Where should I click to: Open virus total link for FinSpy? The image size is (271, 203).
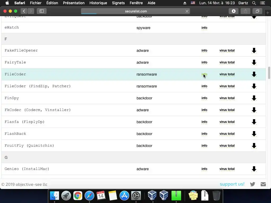coord(227,98)
